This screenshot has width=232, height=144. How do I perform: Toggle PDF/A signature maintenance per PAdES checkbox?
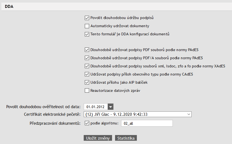click(x=87, y=58)
